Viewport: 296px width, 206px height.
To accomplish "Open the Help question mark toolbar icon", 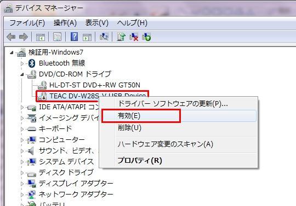I will click(74, 37).
